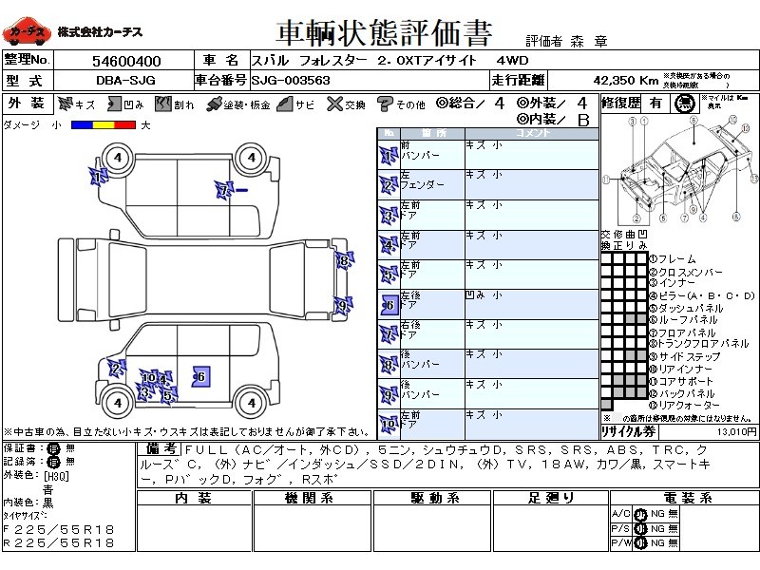This screenshot has width=760, height=570.
Task: Click front tire size F 225/55R18
Action: point(59,529)
